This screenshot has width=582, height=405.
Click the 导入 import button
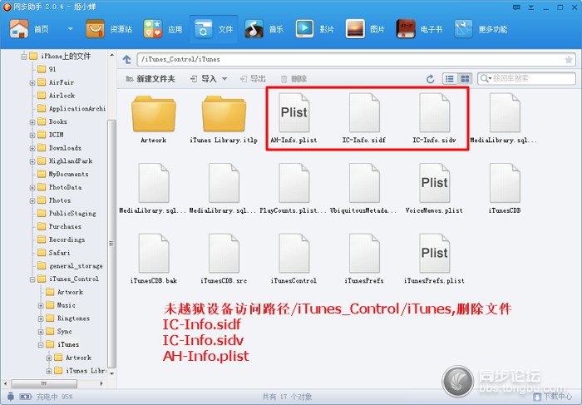tap(204, 79)
